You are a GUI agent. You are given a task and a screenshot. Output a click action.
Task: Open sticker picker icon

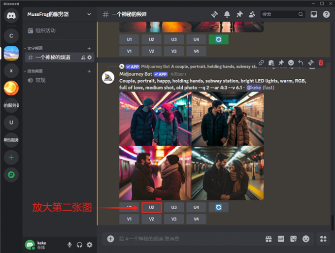tap(293, 239)
